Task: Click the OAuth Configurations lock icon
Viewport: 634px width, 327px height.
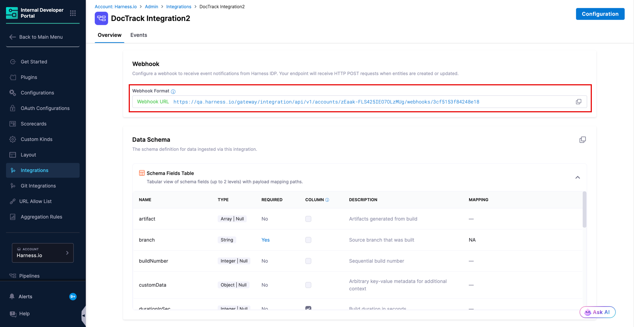Action: coord(13,108)
